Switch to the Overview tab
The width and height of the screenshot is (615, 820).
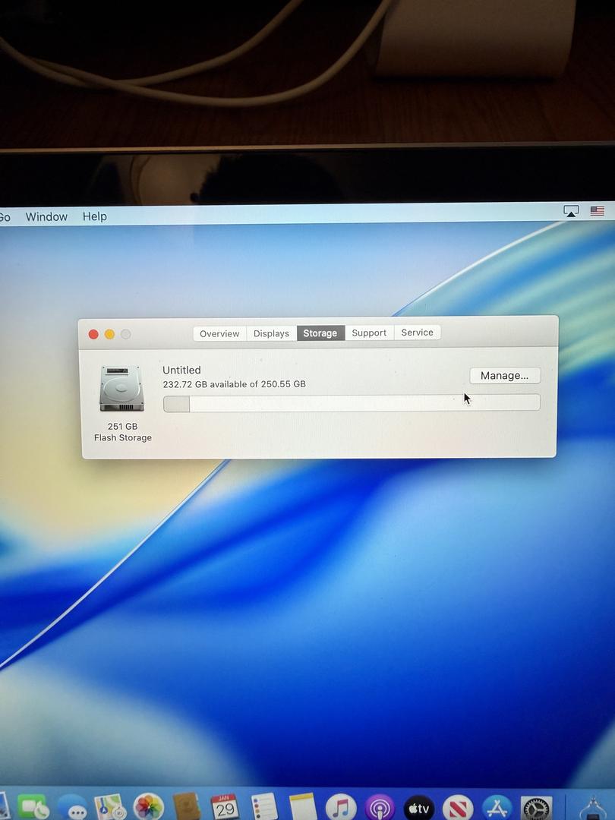219,333
